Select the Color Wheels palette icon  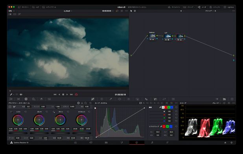click(x=26, y=99)
